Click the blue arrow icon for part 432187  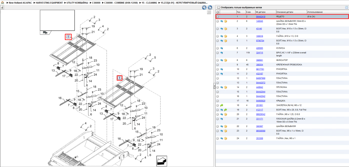tap(222, 74)
